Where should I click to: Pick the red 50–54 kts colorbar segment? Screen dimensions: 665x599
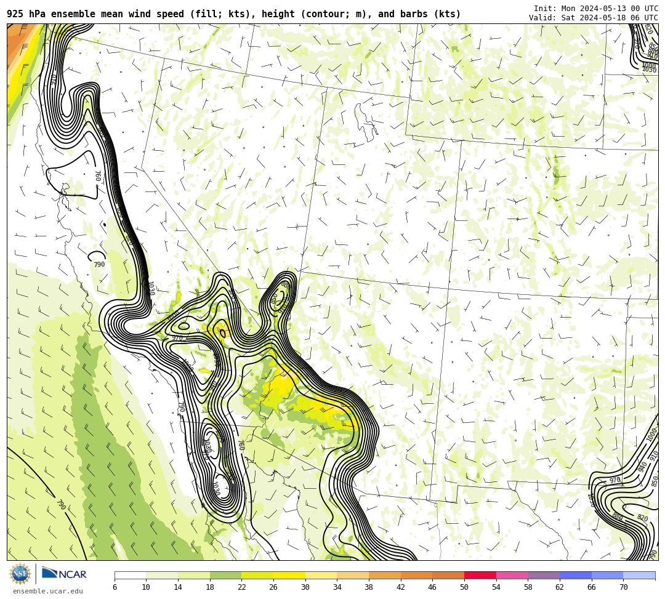[x=480, y=575]
